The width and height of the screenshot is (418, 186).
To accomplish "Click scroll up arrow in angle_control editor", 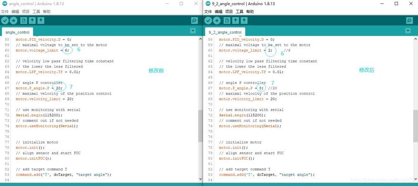I will point(200,39).
